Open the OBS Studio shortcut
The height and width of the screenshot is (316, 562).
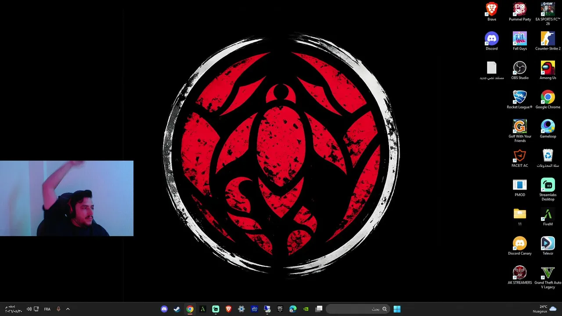(520, 71)
